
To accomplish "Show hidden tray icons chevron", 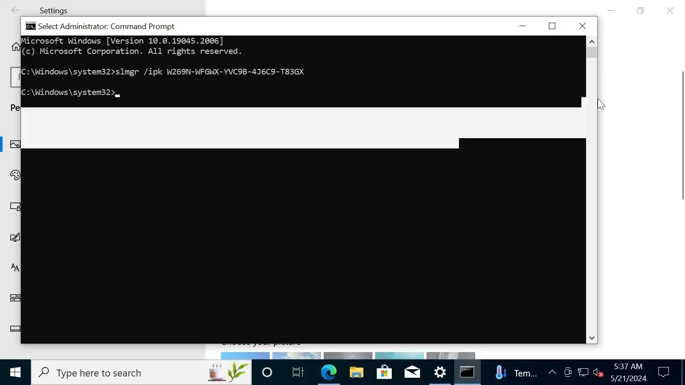I will tap(552, 373).
